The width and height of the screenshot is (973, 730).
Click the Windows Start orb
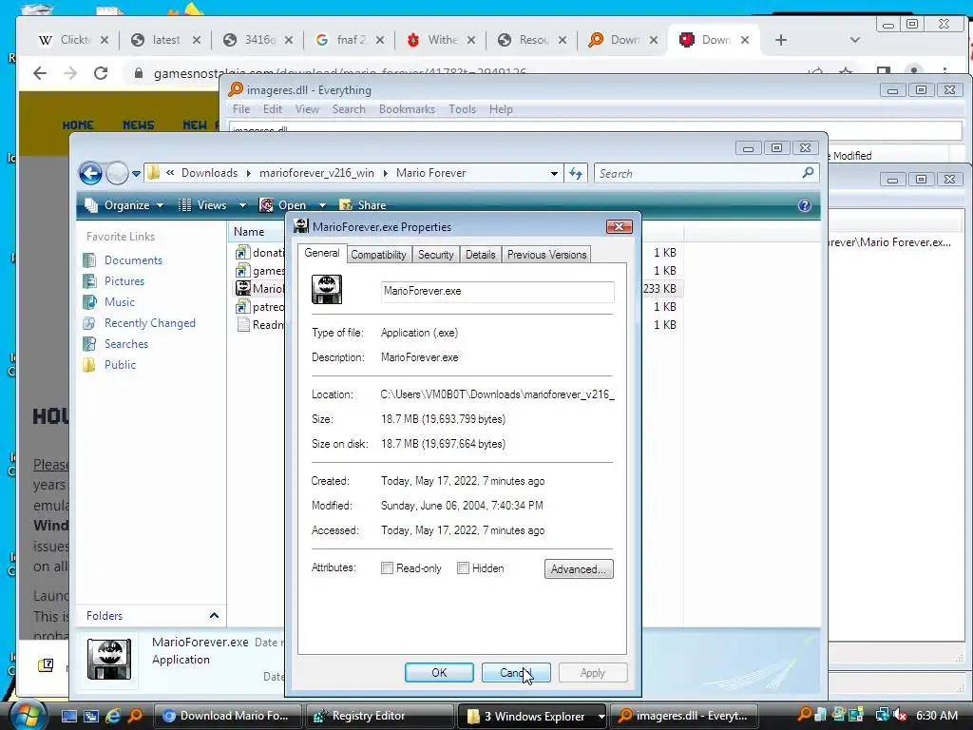[x=27, y=716]
